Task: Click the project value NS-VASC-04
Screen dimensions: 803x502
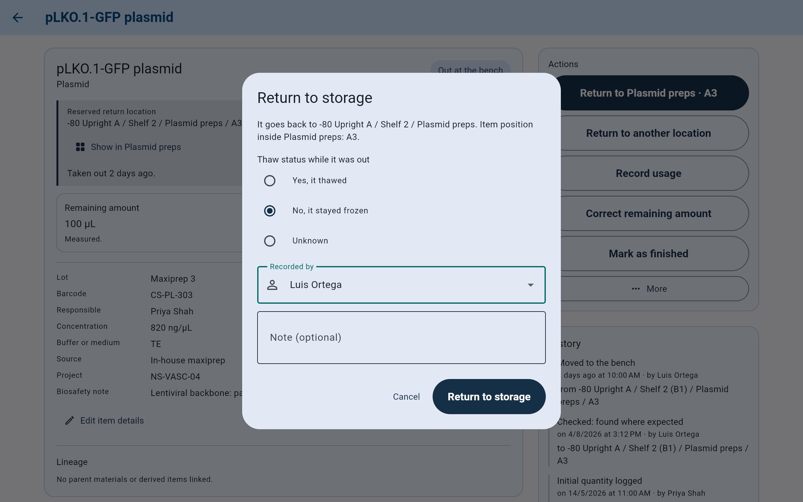Action: pyautogui.click(x=175, y=376)
